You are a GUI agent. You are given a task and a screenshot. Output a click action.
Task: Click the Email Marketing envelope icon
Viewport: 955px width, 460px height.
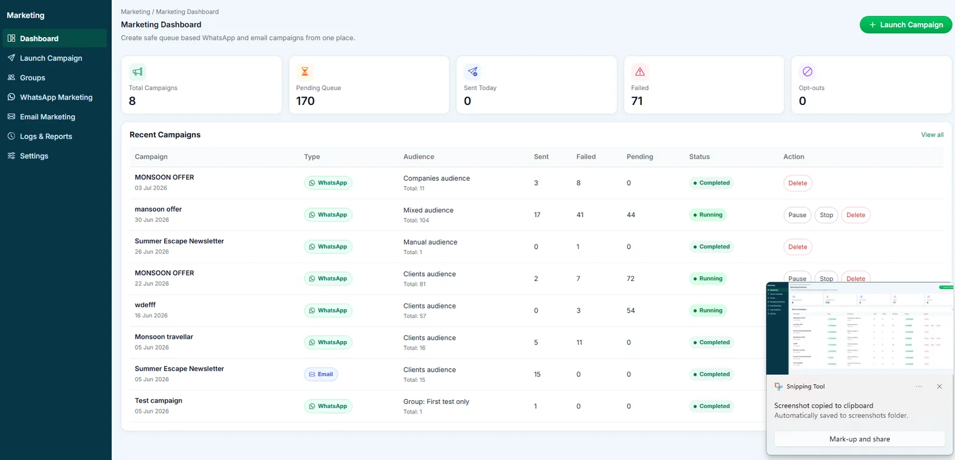coord(11,116)
